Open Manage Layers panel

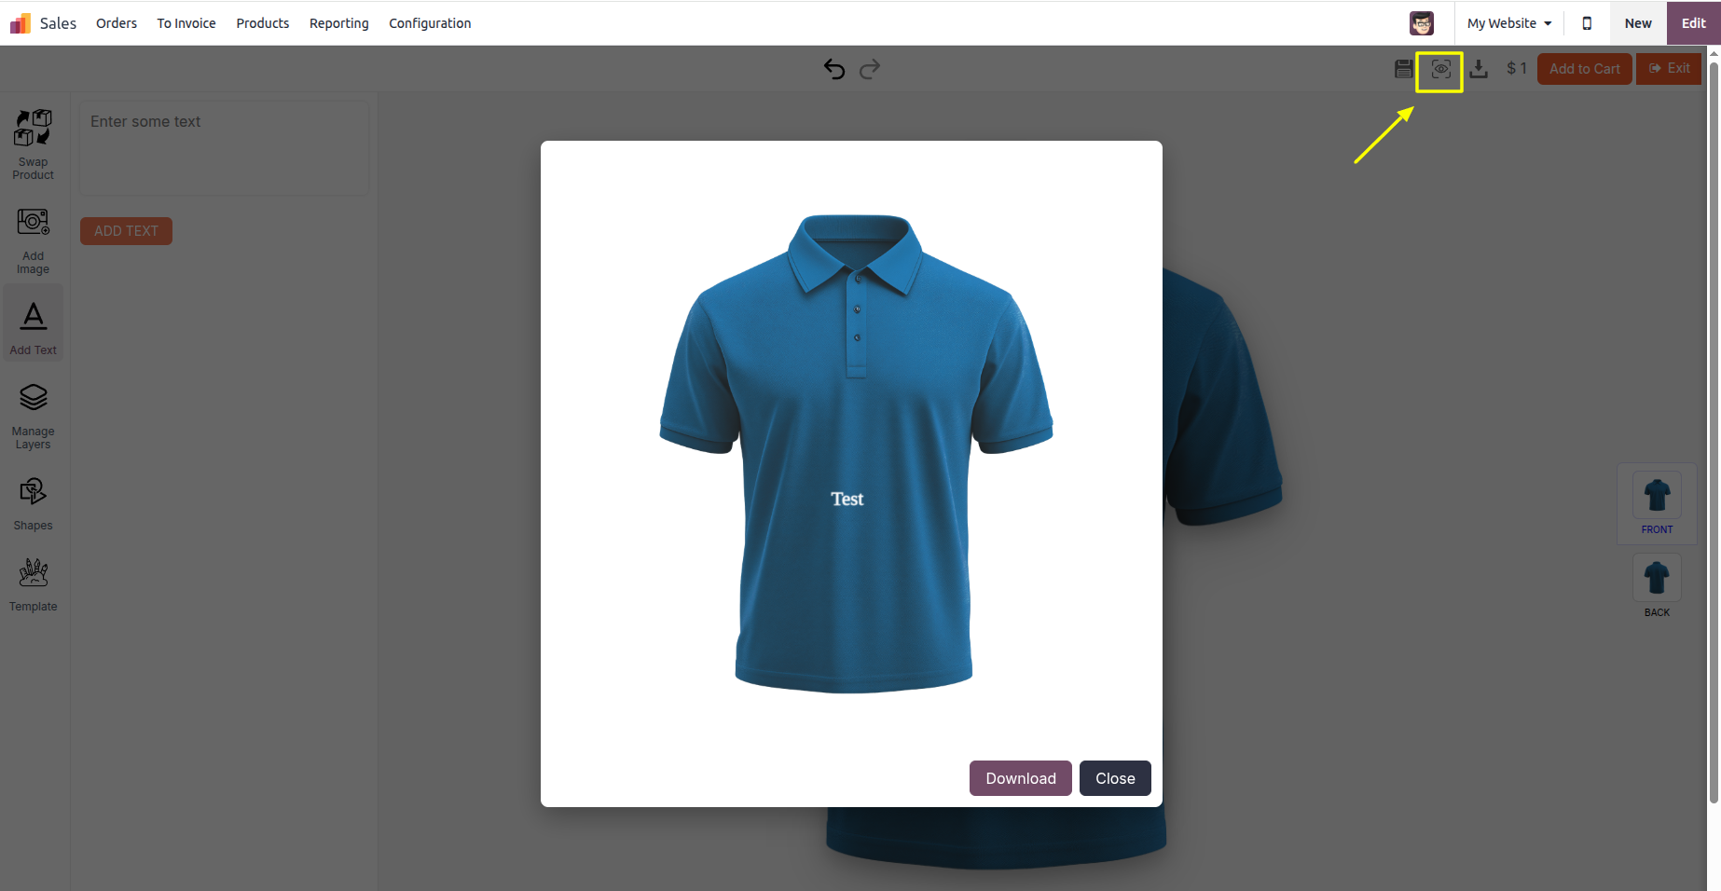pos(34,417)
